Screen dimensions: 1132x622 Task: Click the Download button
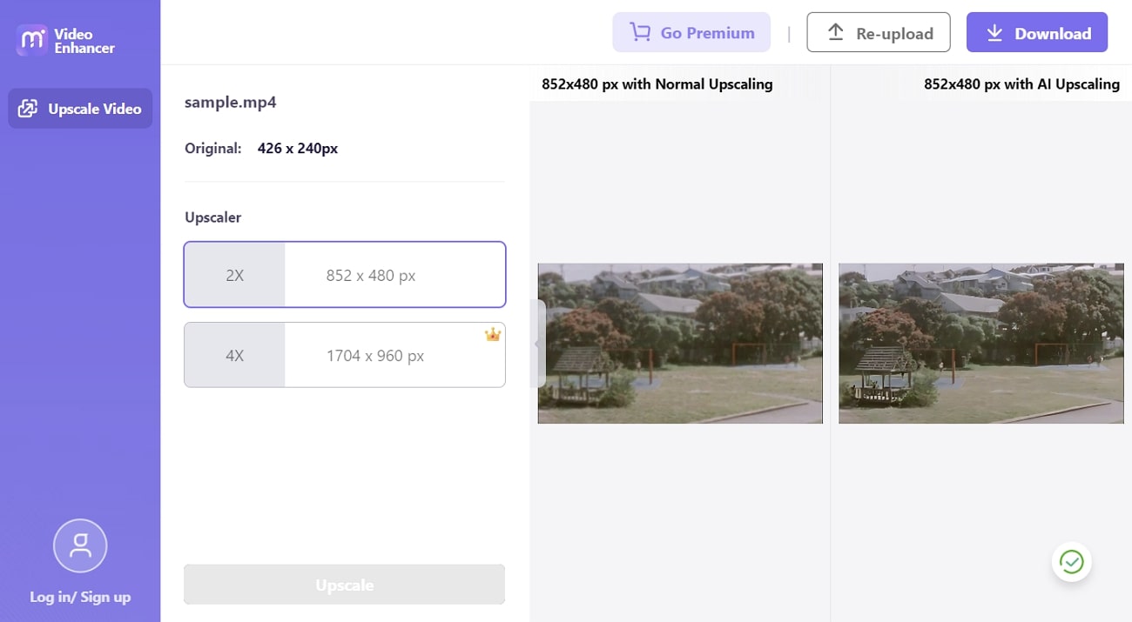pos(1036,32)
